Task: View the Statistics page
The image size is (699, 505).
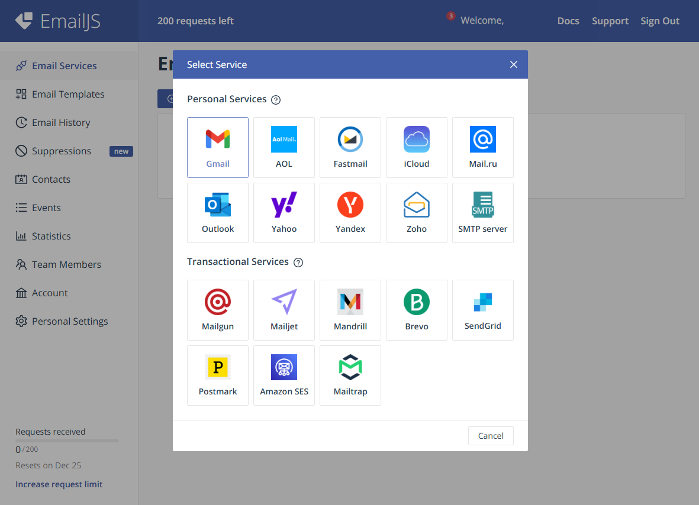Action: (x=69, y=236)
